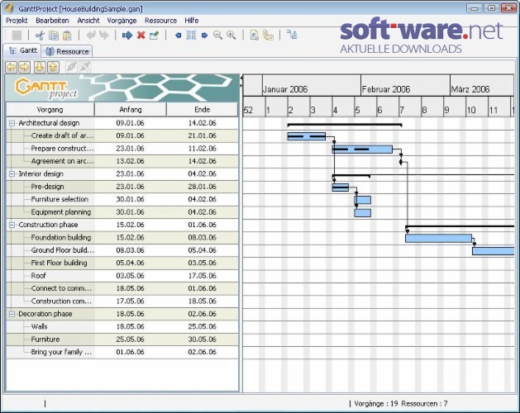Viewport: 520px width, 413px height.
Task: Select the Ground Floor build… task row
Action: tap(122, 250)
